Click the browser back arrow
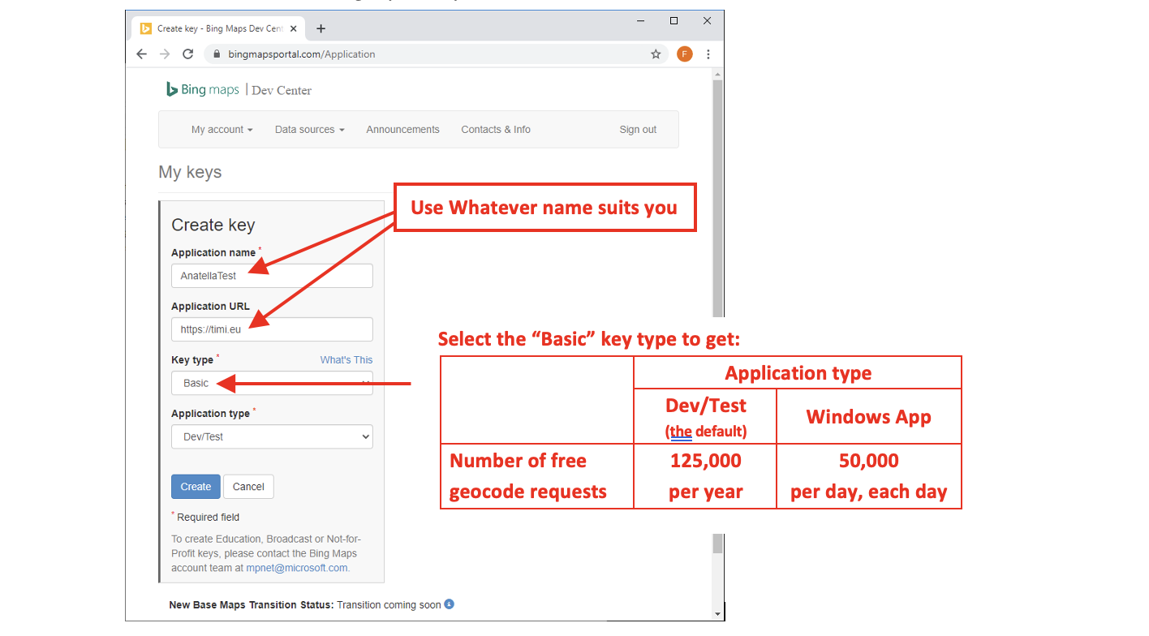The width and height of the screenshot is (1149, 636). coord(142,54)
